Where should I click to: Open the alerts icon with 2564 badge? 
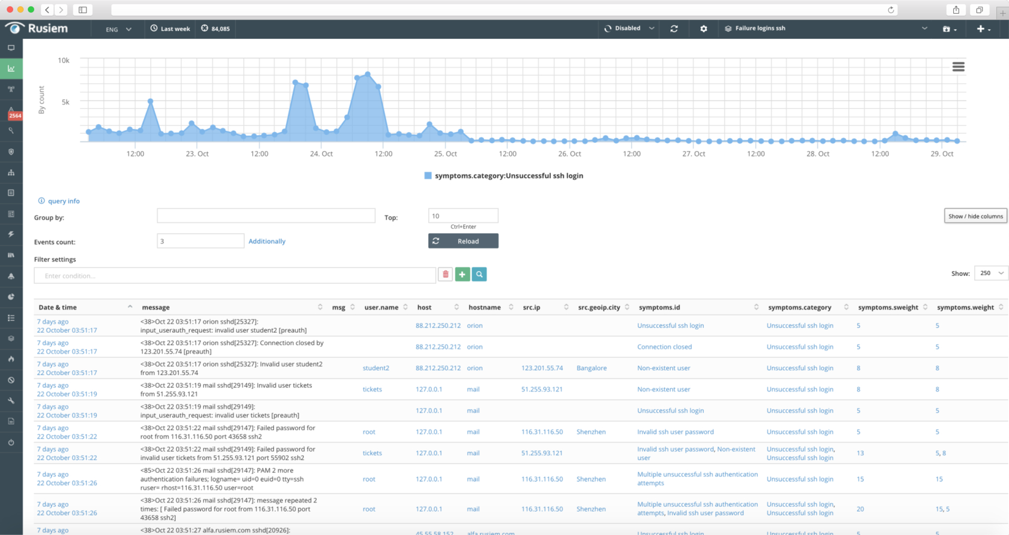[x=12, y=113]
